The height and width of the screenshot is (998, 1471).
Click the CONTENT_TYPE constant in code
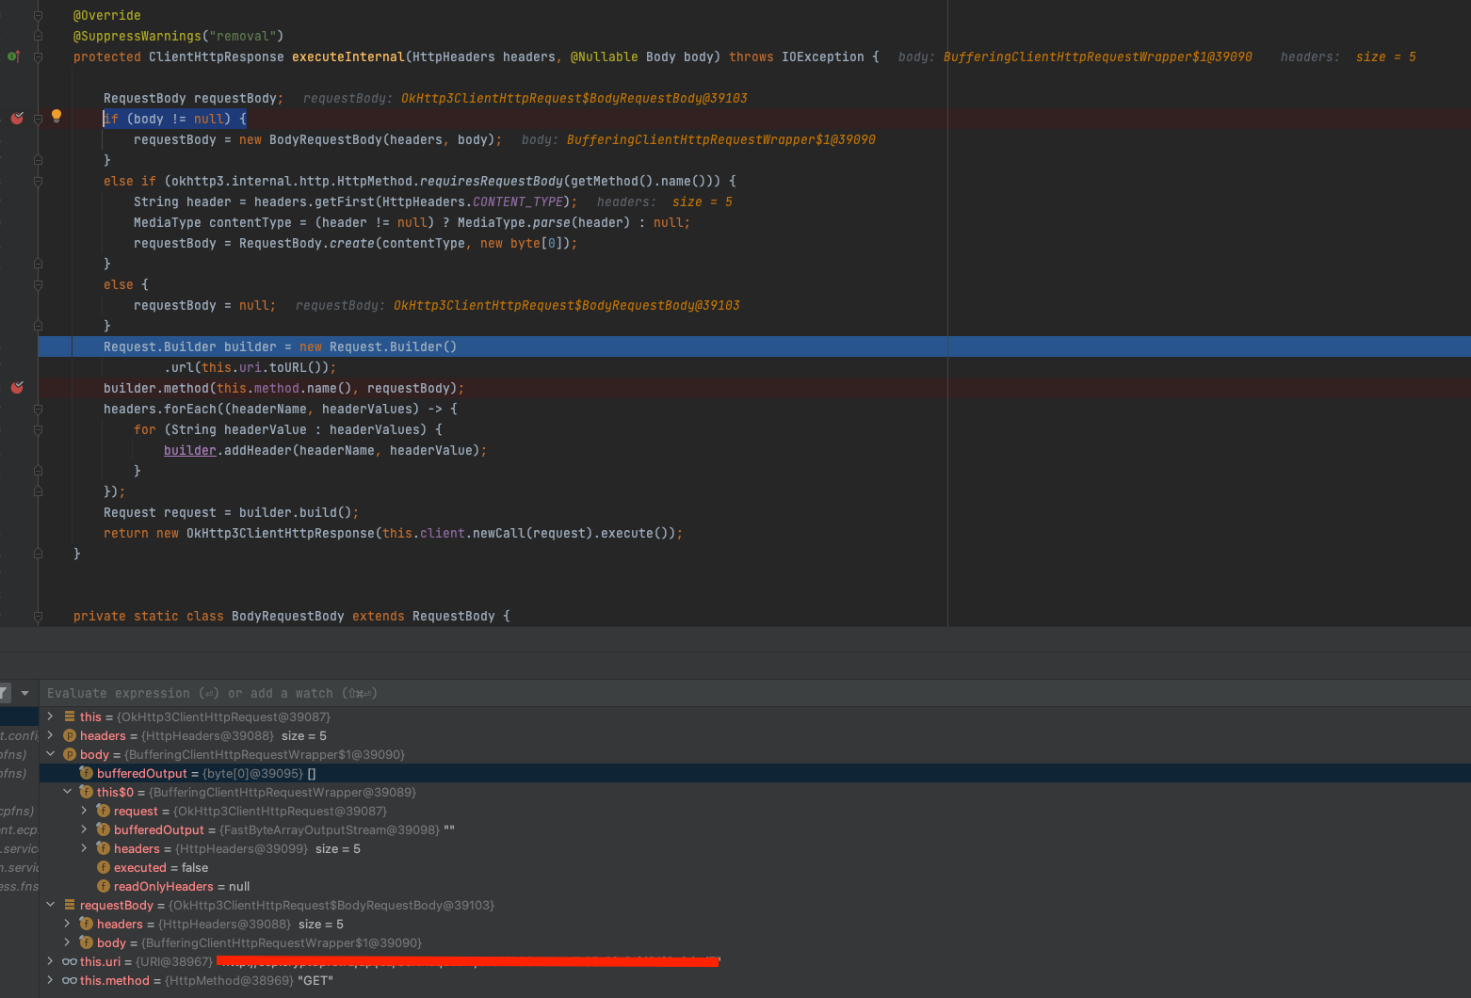(518, 201)
